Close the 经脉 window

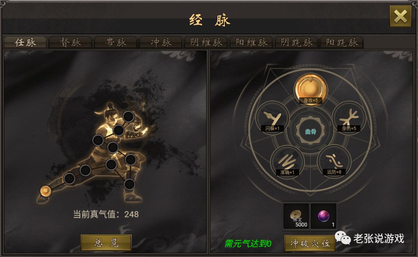pos(401,17)
